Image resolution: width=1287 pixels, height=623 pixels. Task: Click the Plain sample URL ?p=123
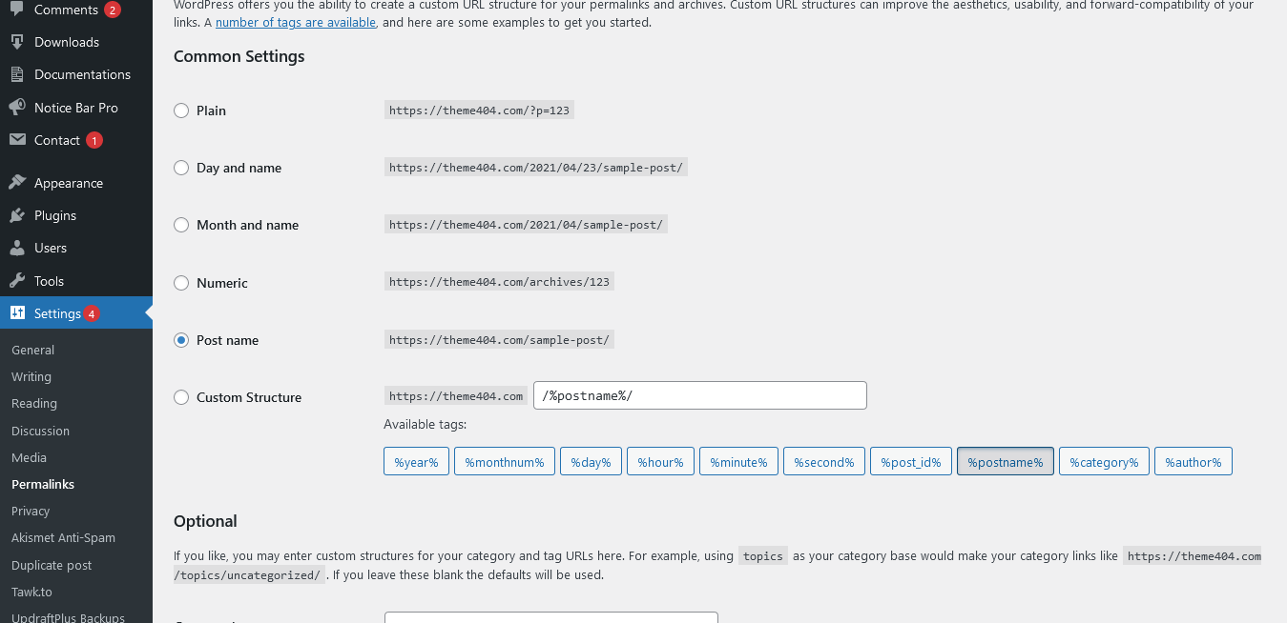[479, 111]
